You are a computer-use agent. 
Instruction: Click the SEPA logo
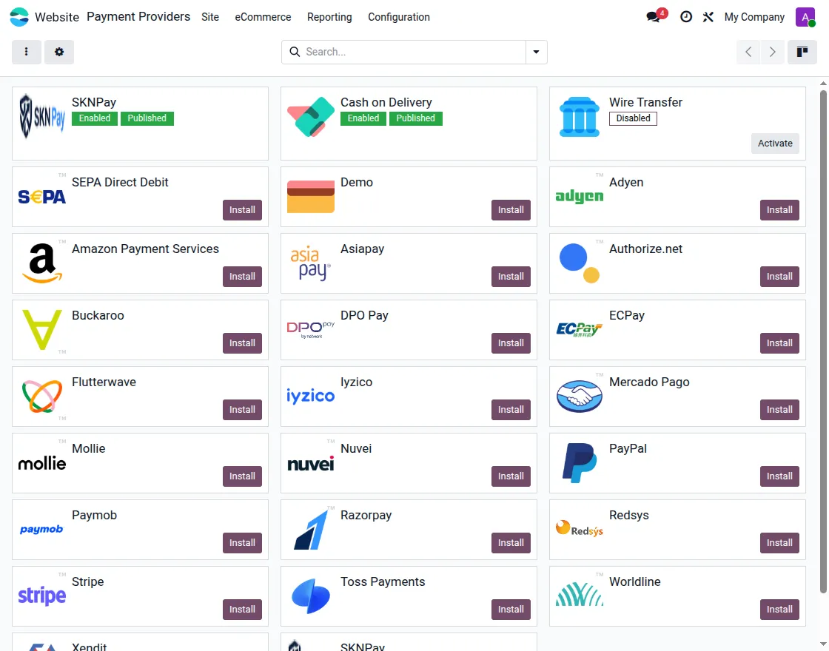click(42, 197)
